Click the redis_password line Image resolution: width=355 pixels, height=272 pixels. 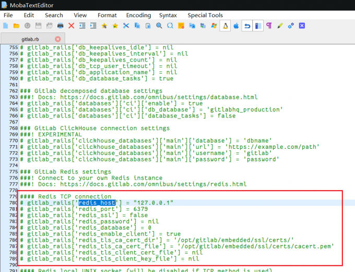89,221
